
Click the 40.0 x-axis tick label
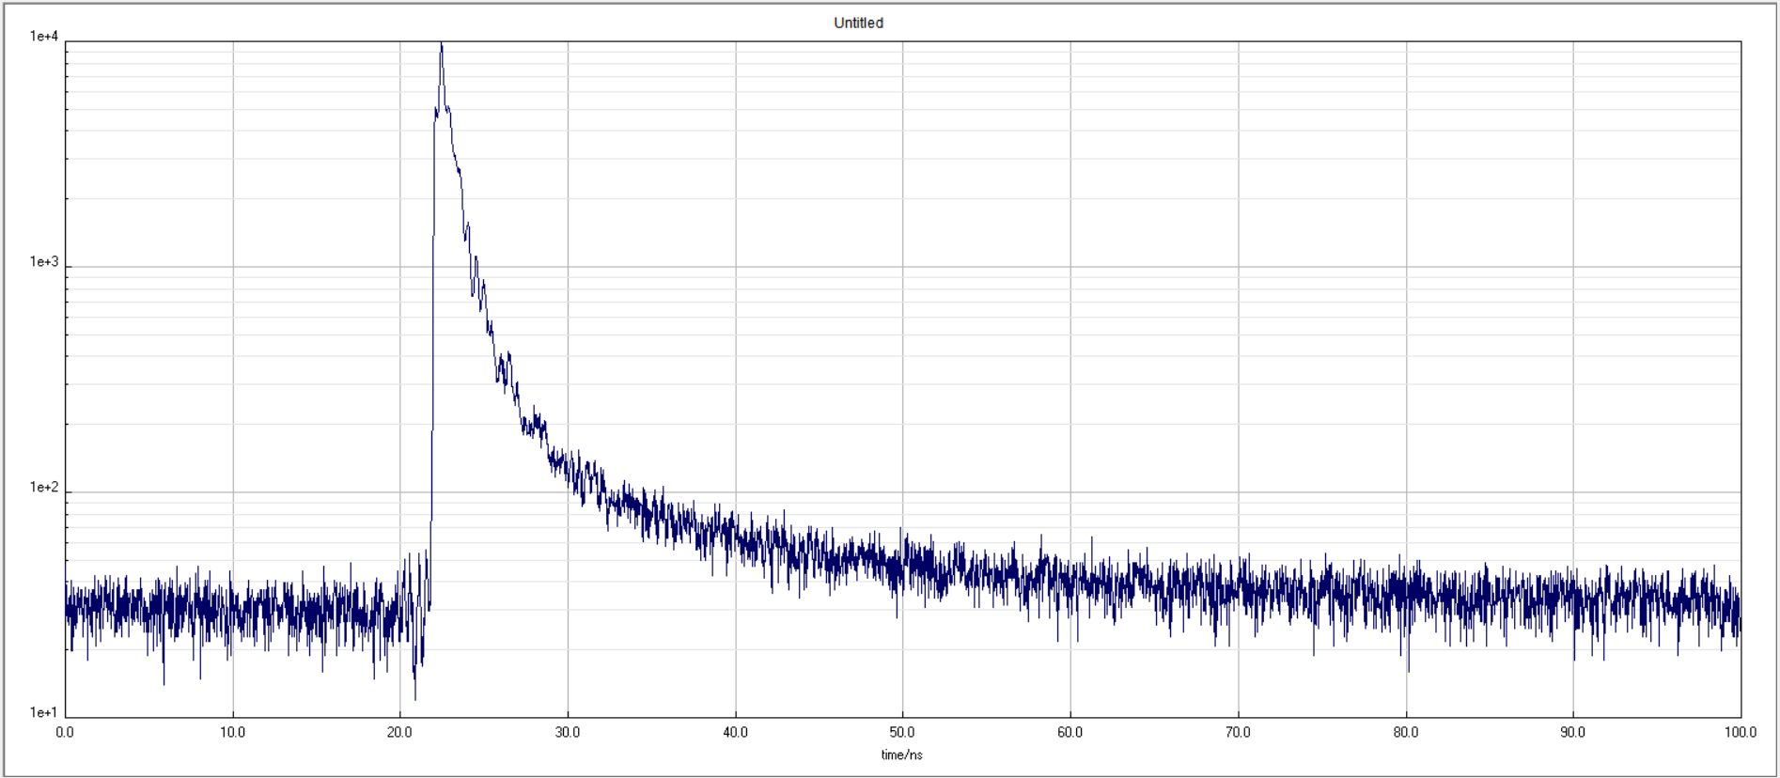[736, 732]
